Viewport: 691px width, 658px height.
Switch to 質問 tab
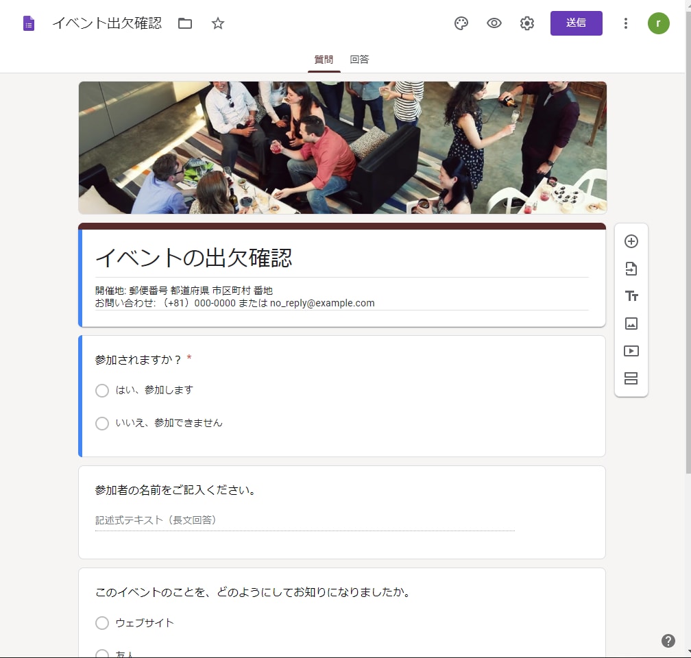324,60
